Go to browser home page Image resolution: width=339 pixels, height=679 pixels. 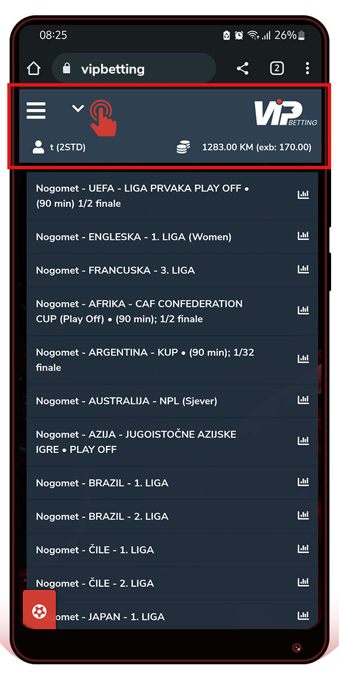[34, 69]
